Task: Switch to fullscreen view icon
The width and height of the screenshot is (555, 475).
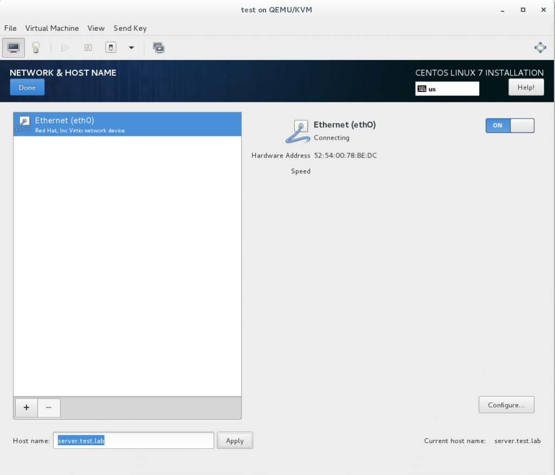Action: pos(540,48)
